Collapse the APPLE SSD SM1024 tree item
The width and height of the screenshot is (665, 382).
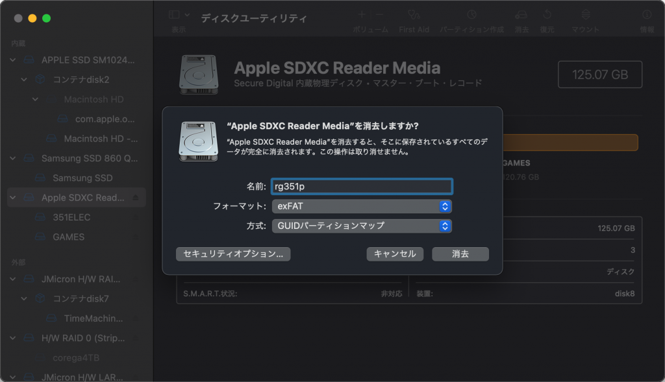pyautogui.click(x=13, y=60)
